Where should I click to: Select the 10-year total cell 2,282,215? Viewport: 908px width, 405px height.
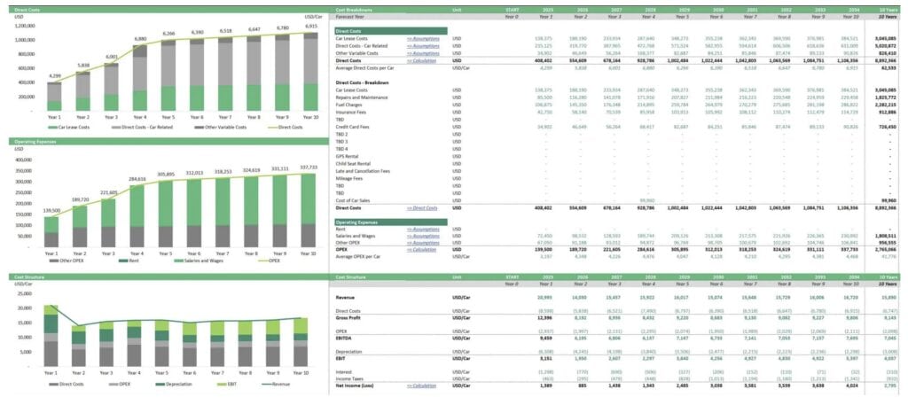(x=886, y=105)
